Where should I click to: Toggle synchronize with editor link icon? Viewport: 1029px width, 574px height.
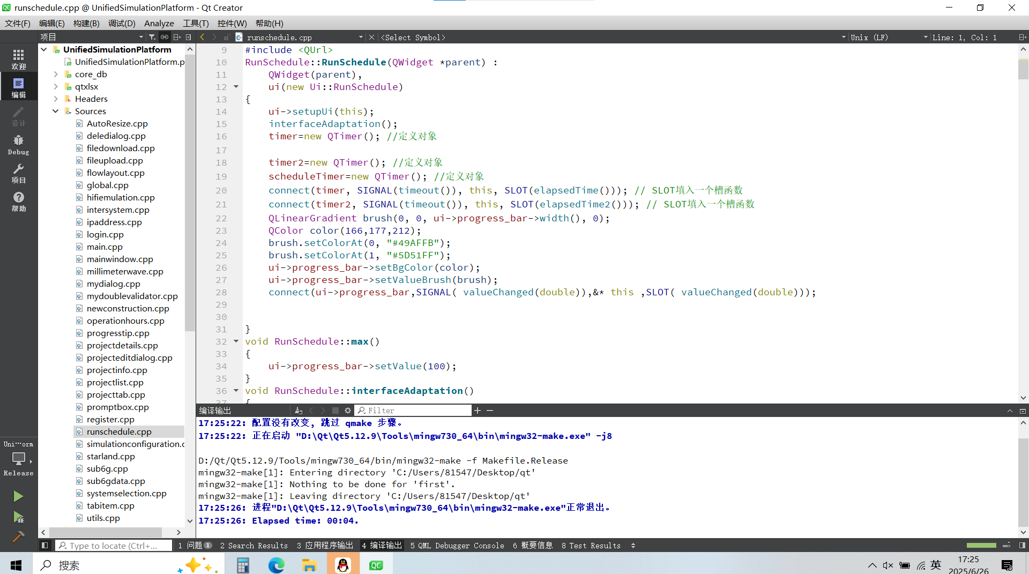[x=165, y=37]
